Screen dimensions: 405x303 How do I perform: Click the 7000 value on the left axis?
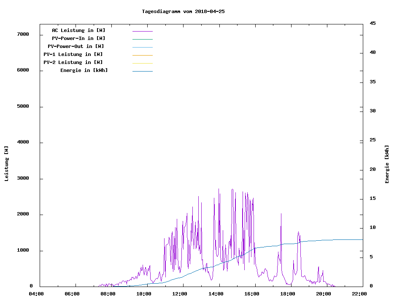pos(23,34)
